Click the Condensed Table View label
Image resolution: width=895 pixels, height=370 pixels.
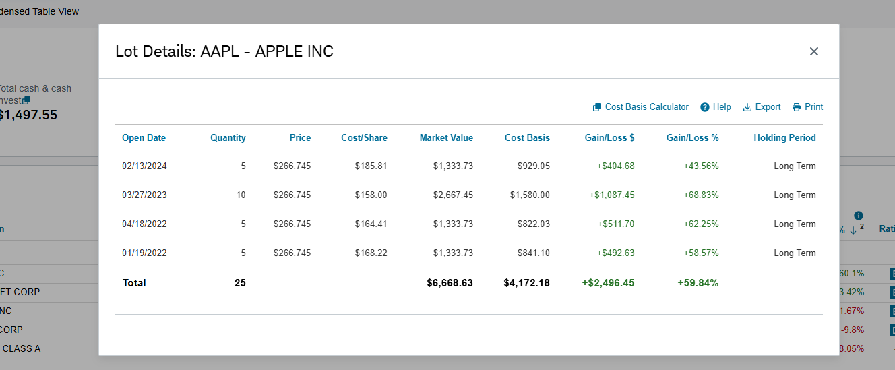[39, 11]
